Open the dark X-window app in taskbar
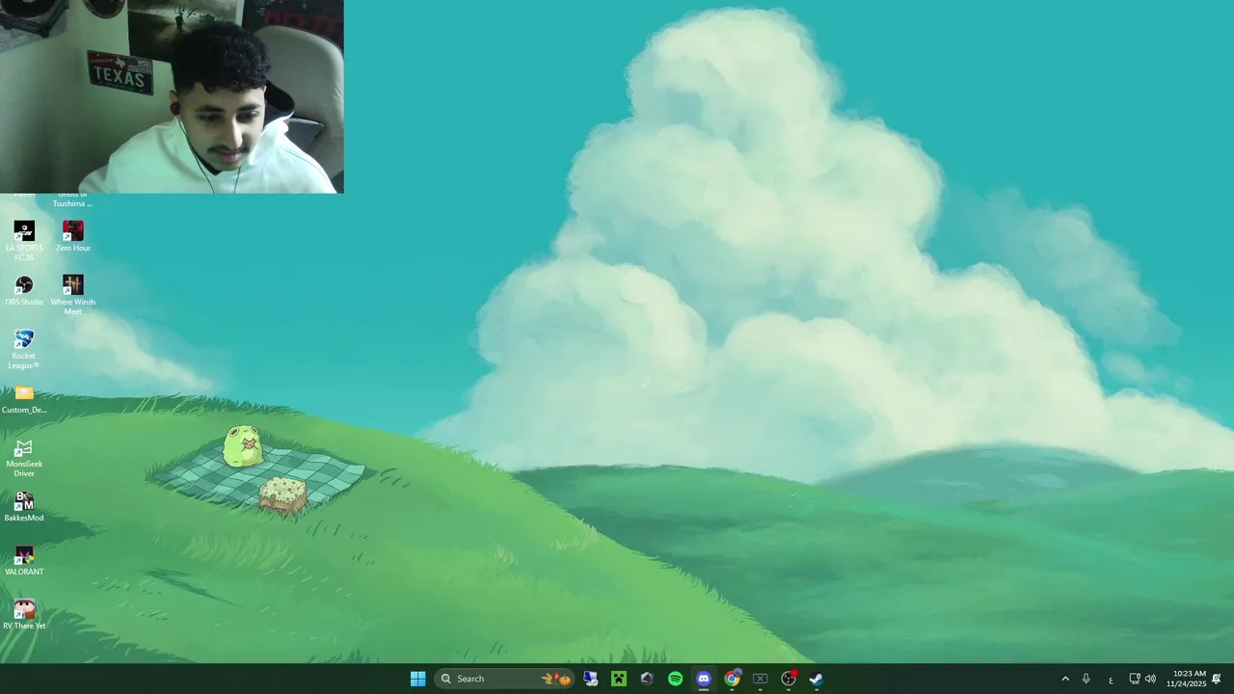1234x694 pixels. pos(760,679)
